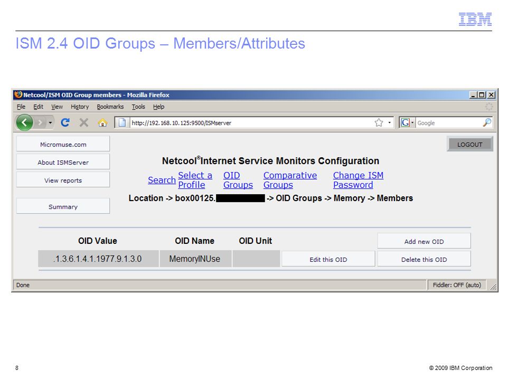Follow the Select a Profile link
Viewport: 507px width, 380px height.
(x=195, y=180)
